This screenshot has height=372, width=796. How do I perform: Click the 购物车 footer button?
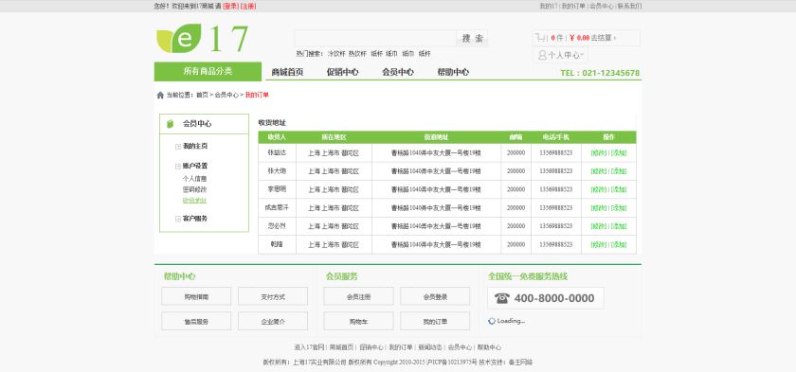[359, 321]
